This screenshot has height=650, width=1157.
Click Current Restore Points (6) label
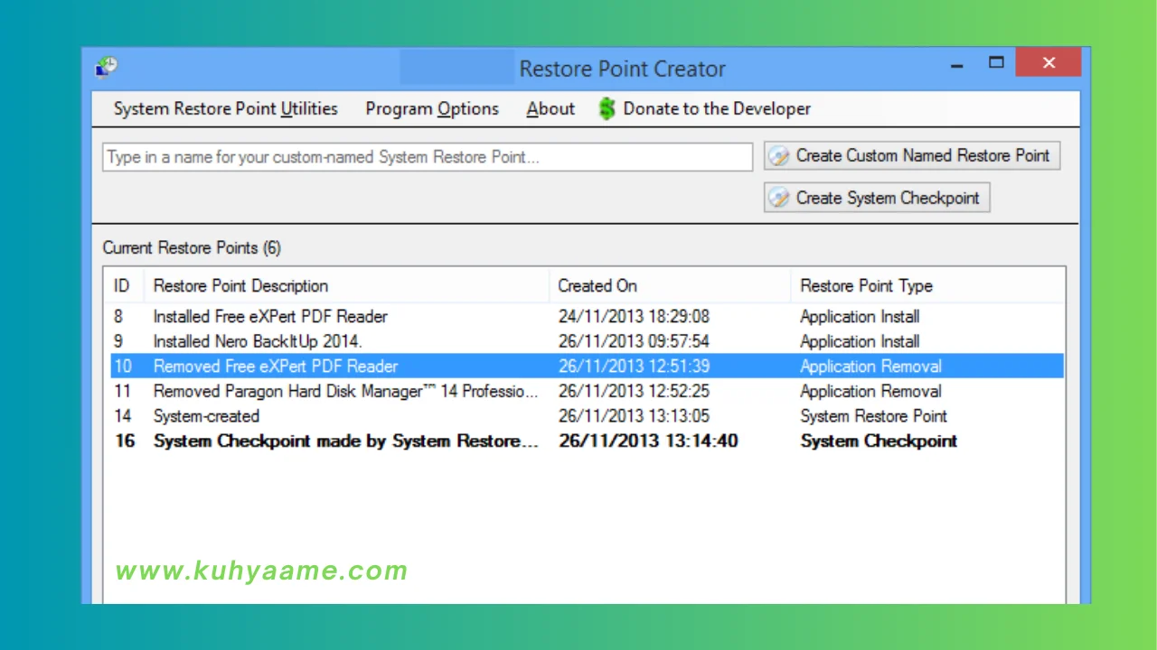pyautogui.click(x=192, y=247)
